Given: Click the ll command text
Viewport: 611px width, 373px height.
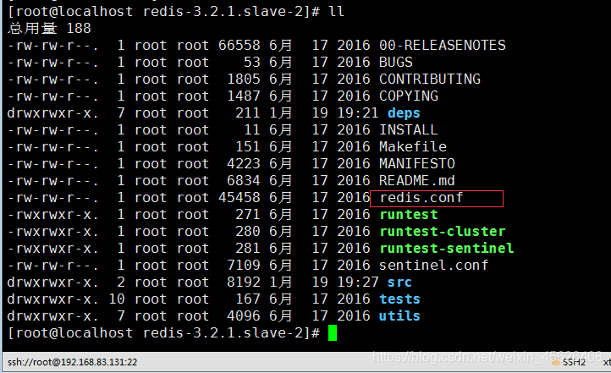Looking at the screenshot, I should 337,11.
